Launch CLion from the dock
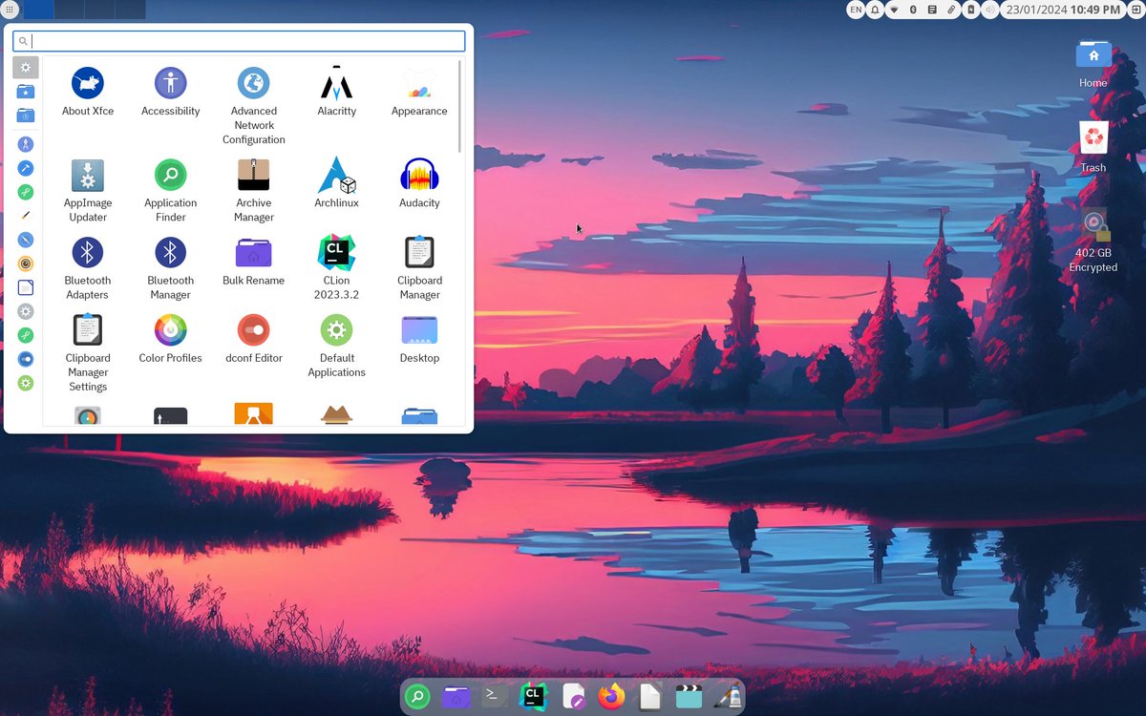This screenshot has height=716, width=1146. [534, 697]
